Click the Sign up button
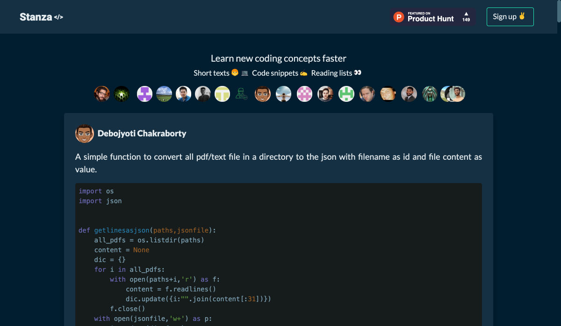Screen dimensions: 561x326 pyautogui.click(x=510, y=17)
